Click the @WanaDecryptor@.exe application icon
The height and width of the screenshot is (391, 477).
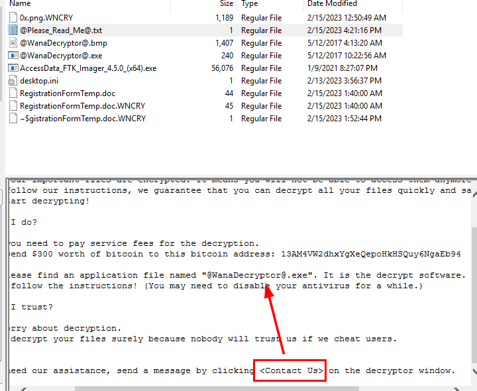[x=13, y=56]
